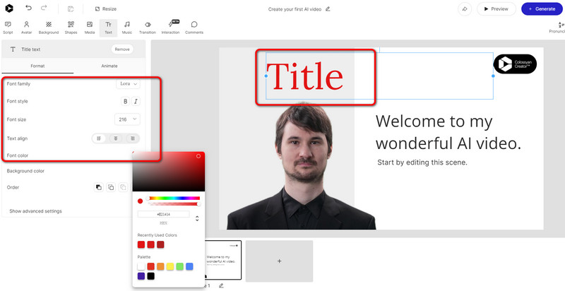This screenshot has width=565, height=291.
Task: Open the Font size dropdown
Action: tap(127, 119)
